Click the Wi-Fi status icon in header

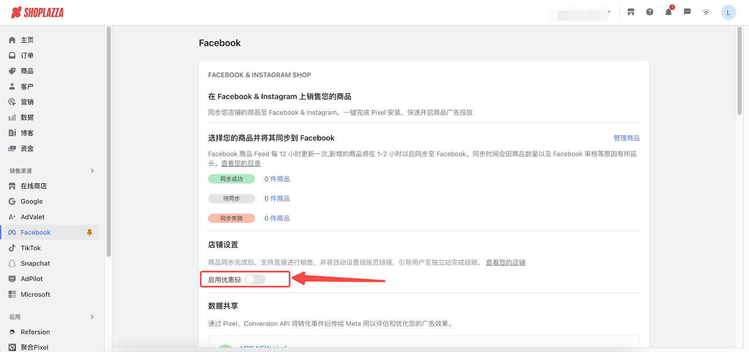click(x=706, y=12)
